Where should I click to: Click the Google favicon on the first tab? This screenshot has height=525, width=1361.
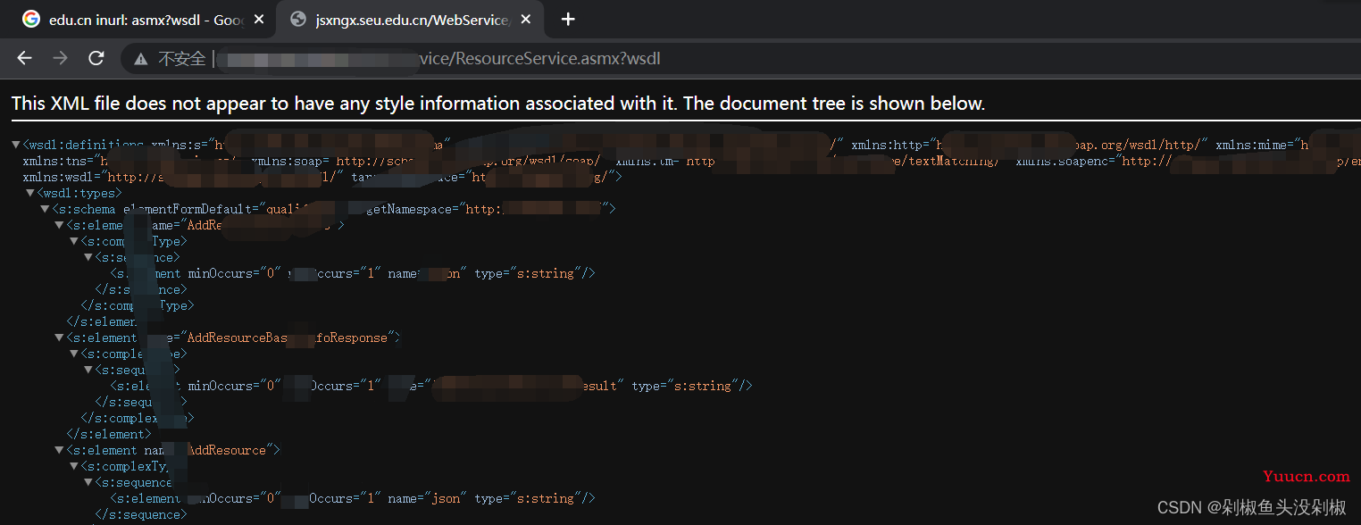click(x=31, y=19)
